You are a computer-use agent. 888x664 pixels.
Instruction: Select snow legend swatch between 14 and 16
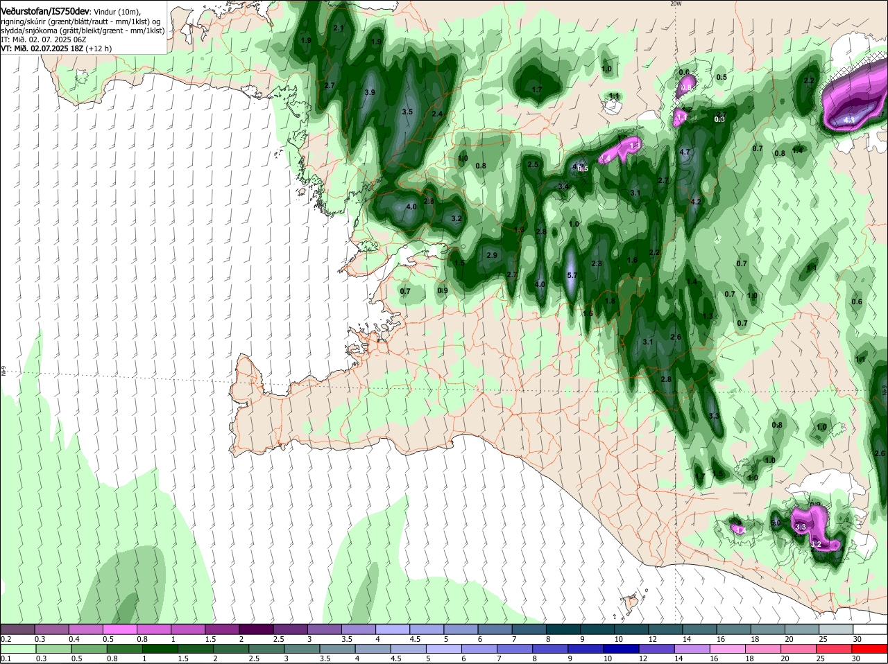pyautogui.click(x=699, y=629)
